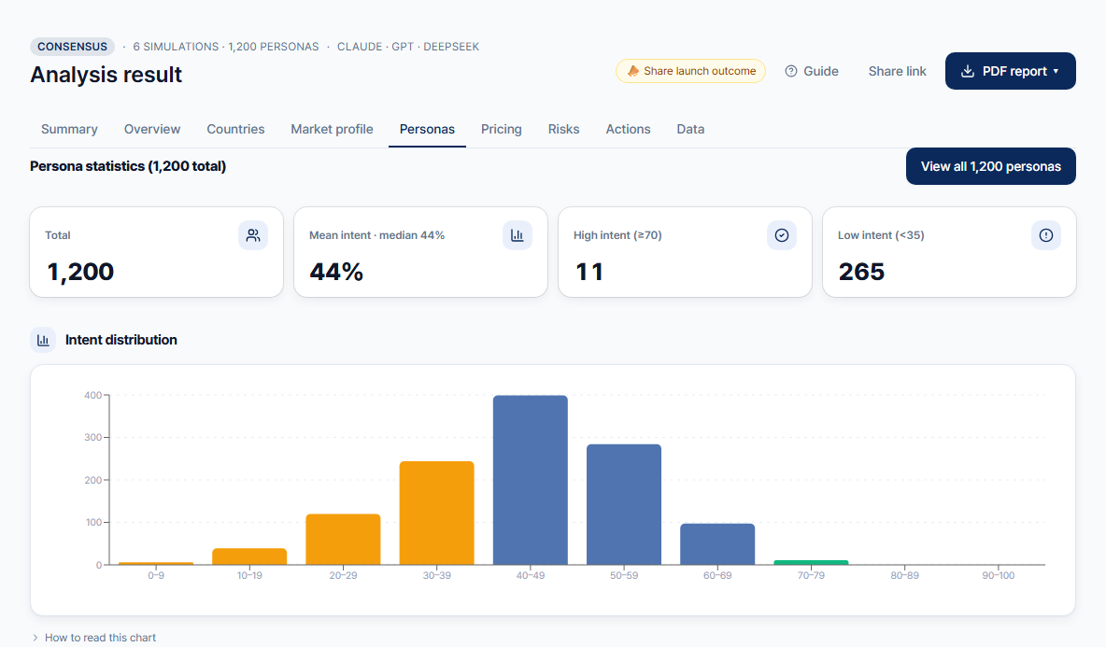Click the 70–79 green bar

[x=811, y=562]
